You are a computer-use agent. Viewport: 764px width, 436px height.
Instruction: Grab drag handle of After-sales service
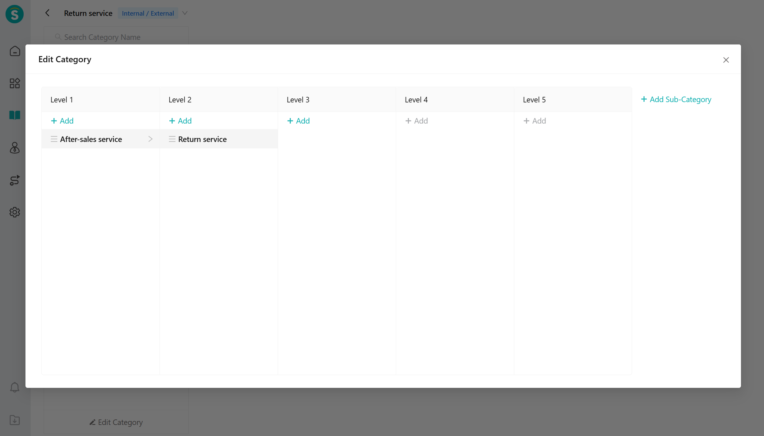pos(54,139)
